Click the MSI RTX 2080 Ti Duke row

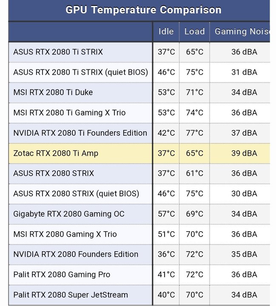(x=53, y=92)
